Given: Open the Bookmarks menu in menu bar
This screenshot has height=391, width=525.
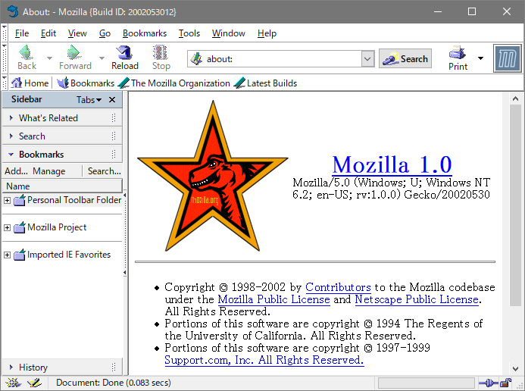Looking at the screenshot, I should [x=144, y=33].
